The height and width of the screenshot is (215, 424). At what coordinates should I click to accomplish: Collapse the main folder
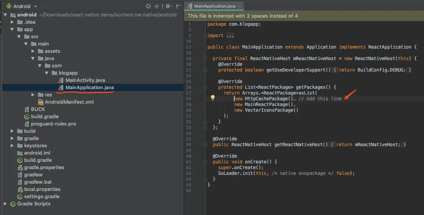(x=26, y=44)
